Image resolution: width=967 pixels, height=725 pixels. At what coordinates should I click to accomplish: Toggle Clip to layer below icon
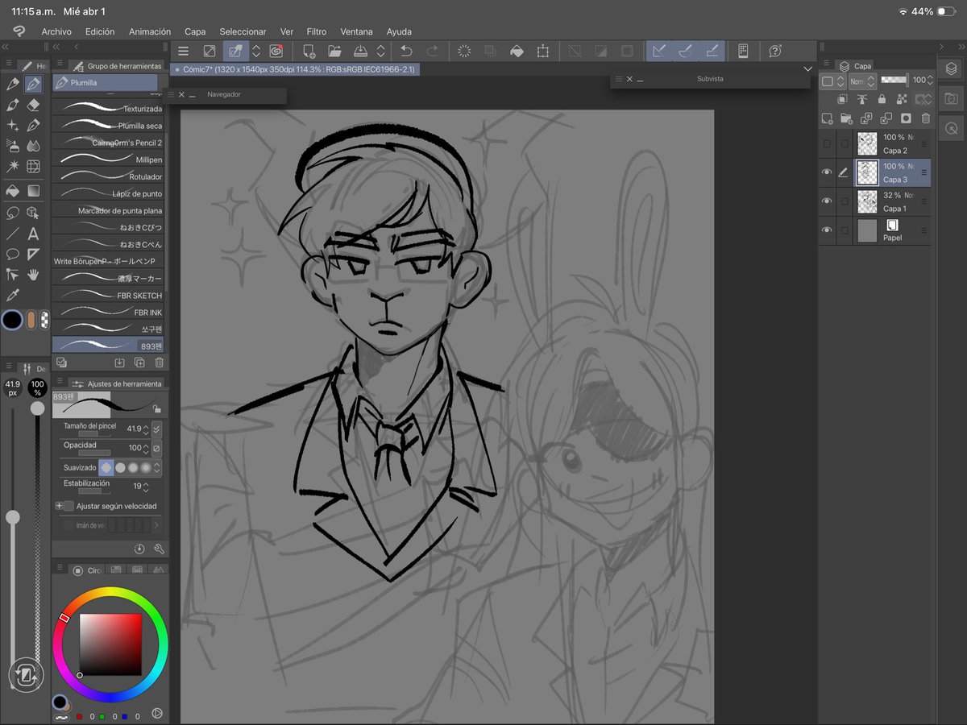point(842,99)
